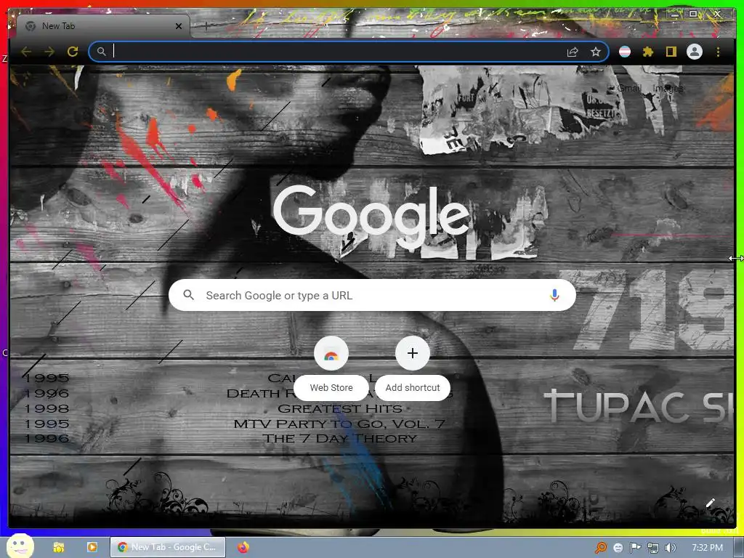Launch the media player from the taskbar
The width and height of the screenshot is (744, 558).
tap(92, 547)
